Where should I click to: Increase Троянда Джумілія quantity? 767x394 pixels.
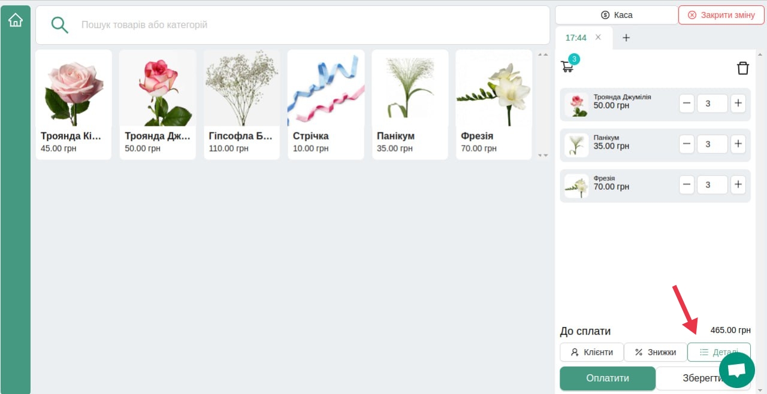738,104
